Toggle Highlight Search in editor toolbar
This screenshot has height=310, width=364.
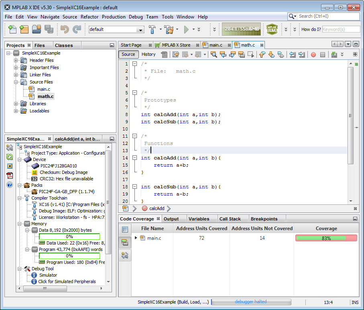tap(242, 54)
